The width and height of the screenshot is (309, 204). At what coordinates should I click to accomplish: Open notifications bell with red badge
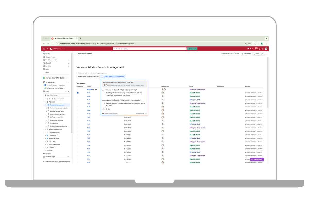point(256,48)
